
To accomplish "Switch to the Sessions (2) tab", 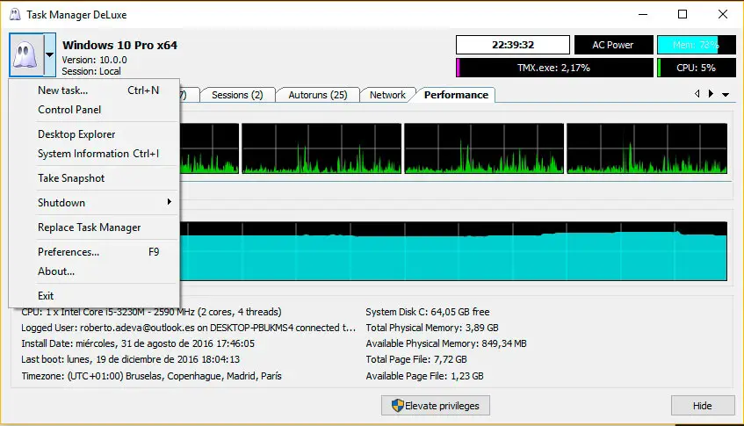I will [237, 95].
